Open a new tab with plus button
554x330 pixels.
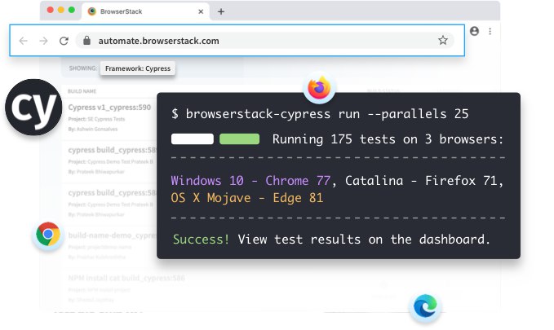(221, 11)
